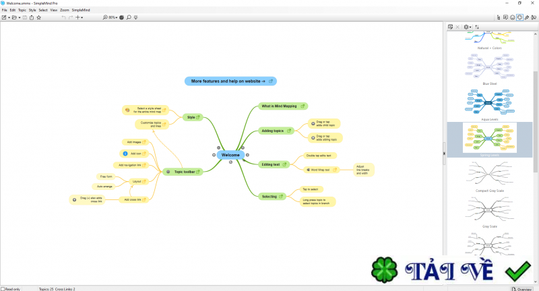The width and height of the screenshot is (539, 291).
Task: Click More features and help on website
Action: (x=230, y=81)
